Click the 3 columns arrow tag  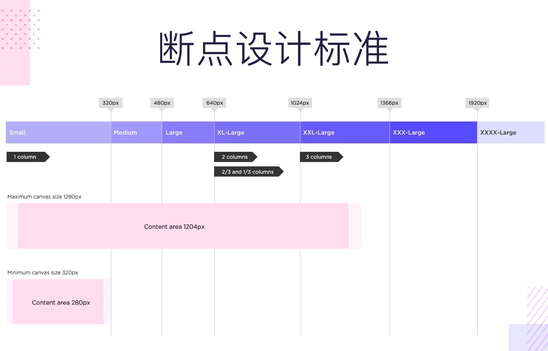[x=321, y=157]
